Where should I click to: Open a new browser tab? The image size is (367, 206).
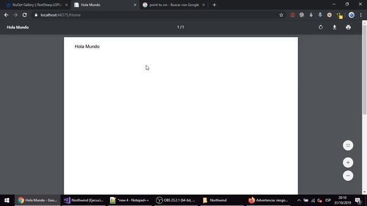point(214,5)
